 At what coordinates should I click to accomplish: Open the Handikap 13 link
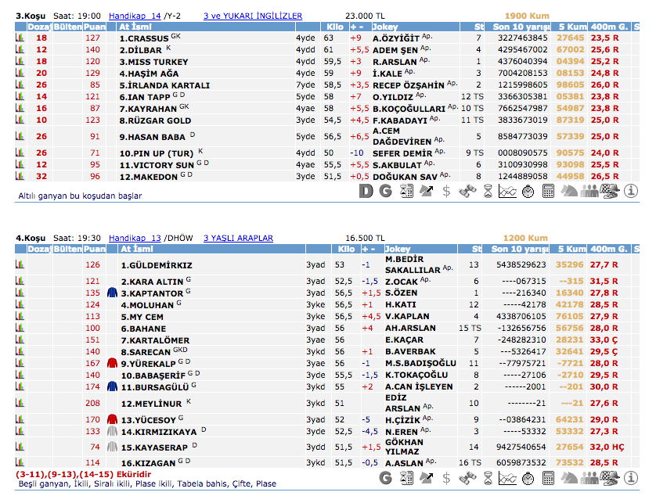pos(135,238)
